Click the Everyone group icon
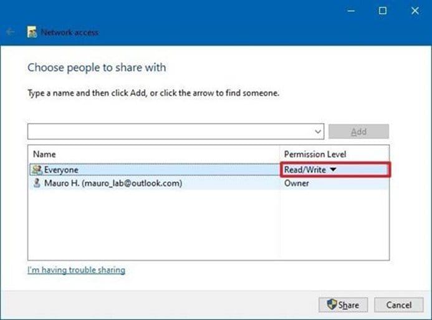 [x=37, y=170]
